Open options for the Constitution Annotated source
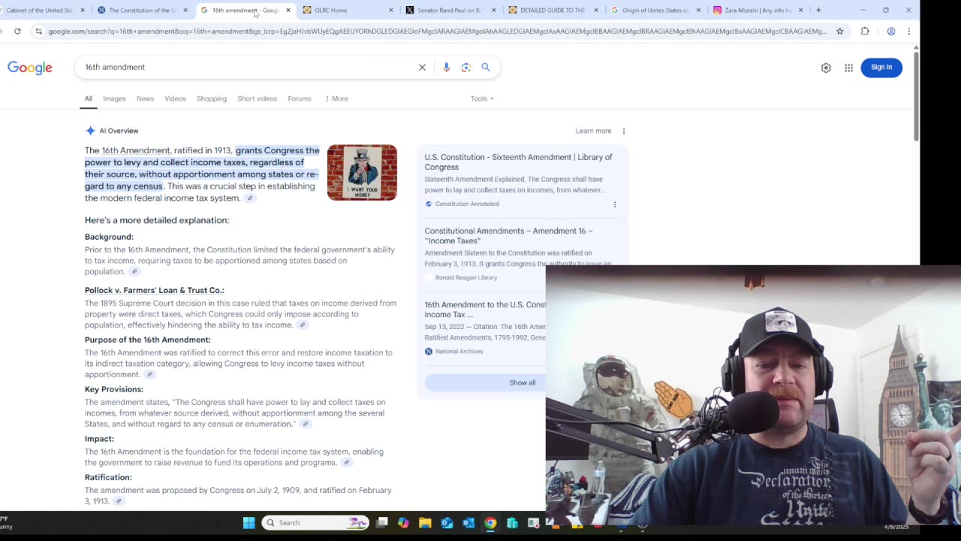 (614, 204)
